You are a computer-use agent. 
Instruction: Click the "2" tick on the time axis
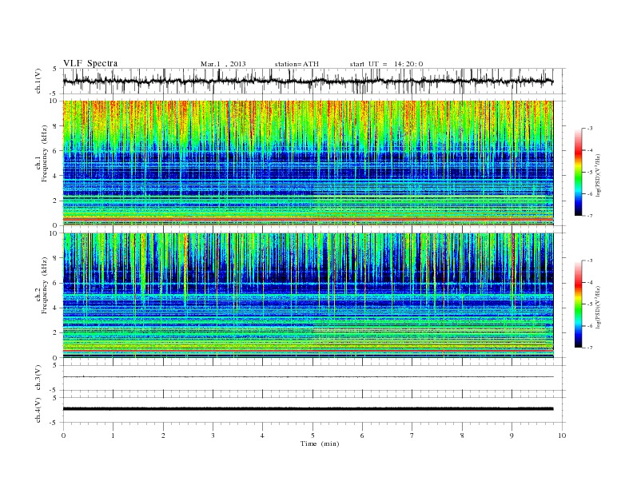pyautogui.click(x=163, y=435)
